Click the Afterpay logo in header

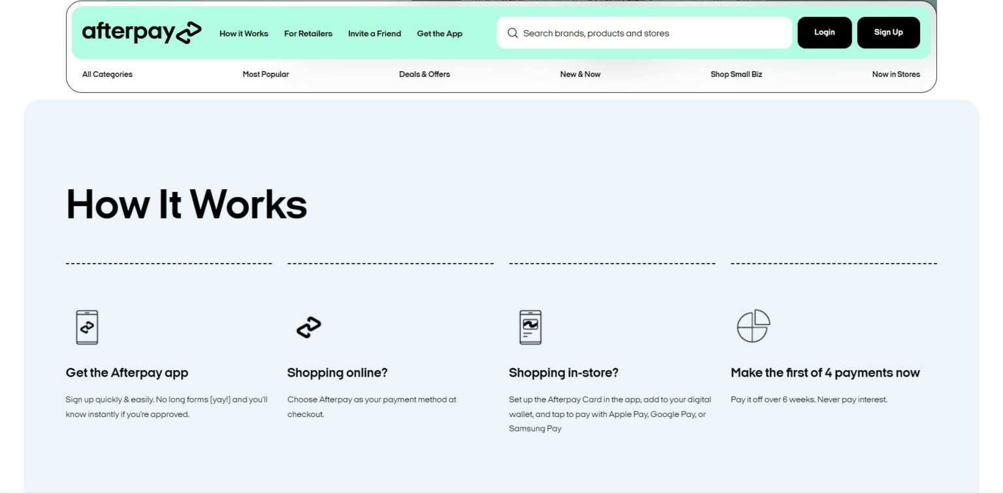point(141,33)
